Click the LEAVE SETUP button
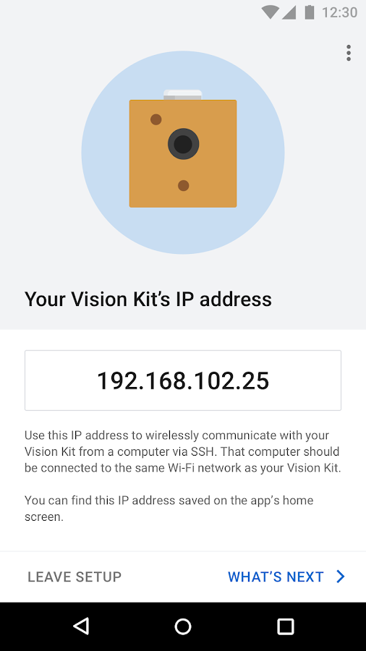 [75, 576]
